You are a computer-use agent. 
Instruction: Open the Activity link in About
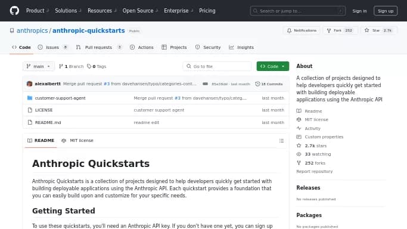coord(312,128)
